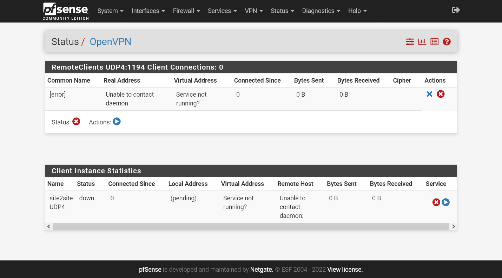Click the OpenVPN breadcrumb link
502x278 pixels.
110,41
